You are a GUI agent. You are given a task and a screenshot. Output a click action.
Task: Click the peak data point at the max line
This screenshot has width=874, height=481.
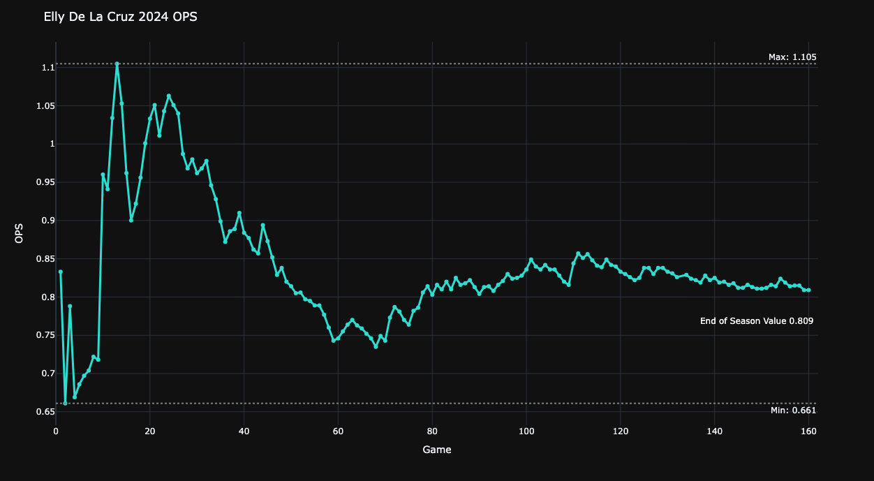pyautogui.click(x=117, y=64)
